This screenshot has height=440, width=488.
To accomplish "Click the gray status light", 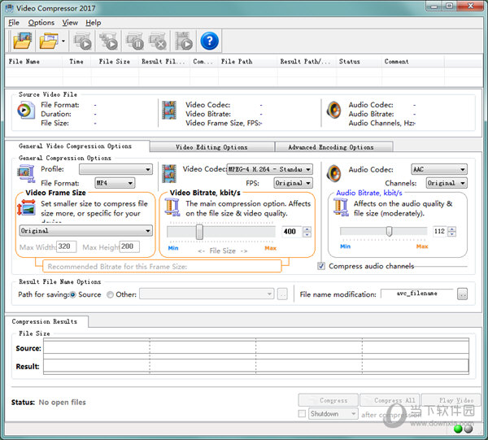I will click(468, 429).
